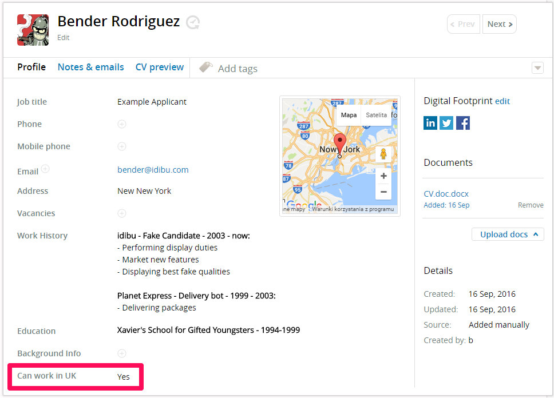Switch to the Profile tab

pyautogui.click(x=31, y=67)
